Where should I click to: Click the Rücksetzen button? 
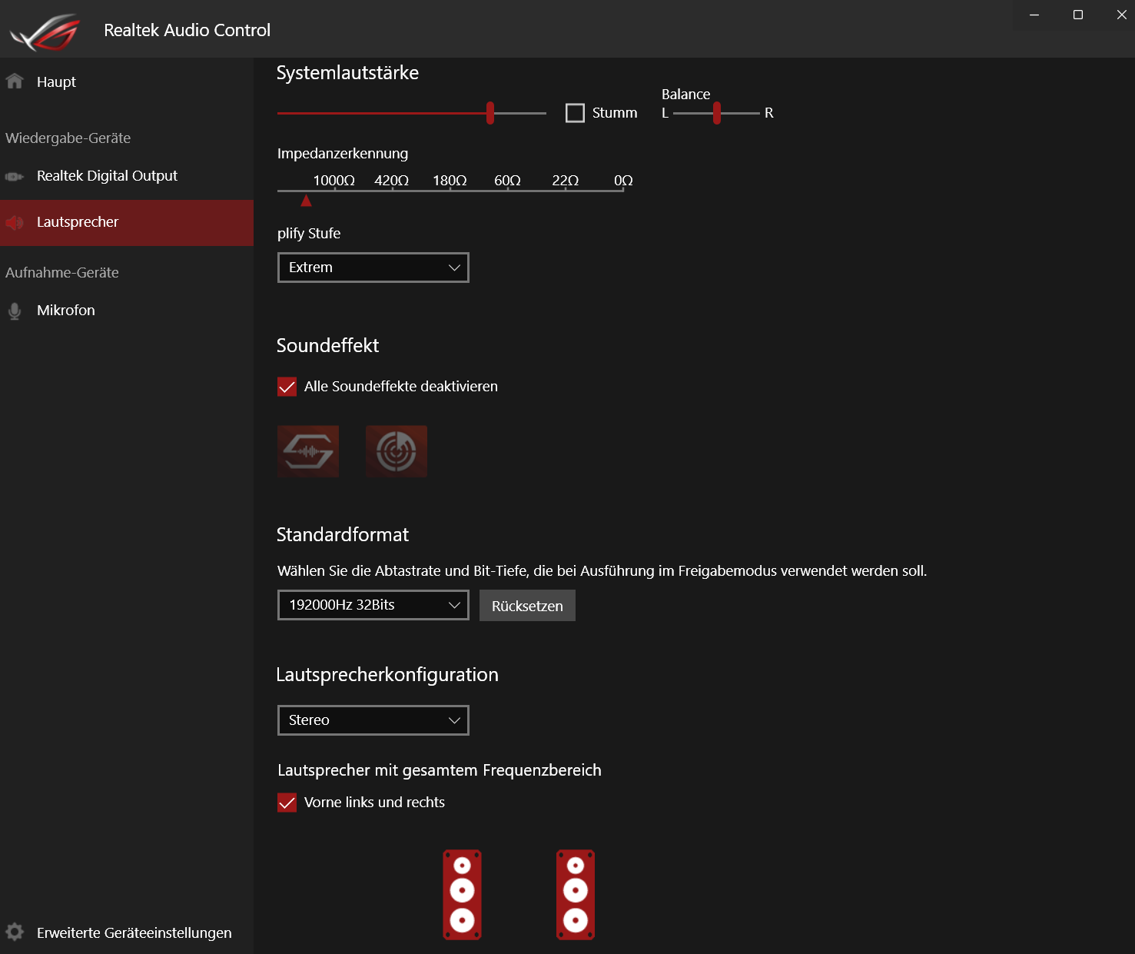[527, 606]
